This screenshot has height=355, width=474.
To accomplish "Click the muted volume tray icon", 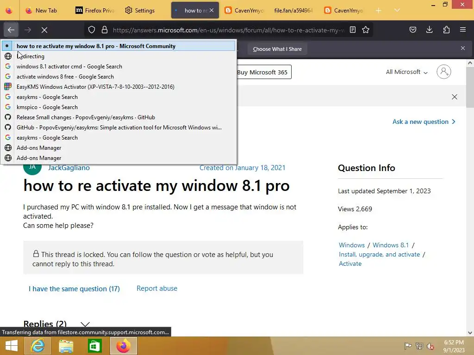I will pyautogui.click(x=430, y=346).
